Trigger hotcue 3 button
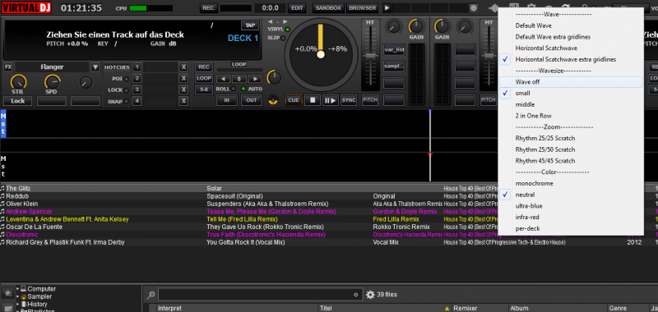The width and height of the screenshot is (658, 312). (137, 89)
